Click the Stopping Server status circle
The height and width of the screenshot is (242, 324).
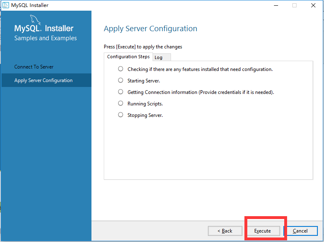click(121, 115)
